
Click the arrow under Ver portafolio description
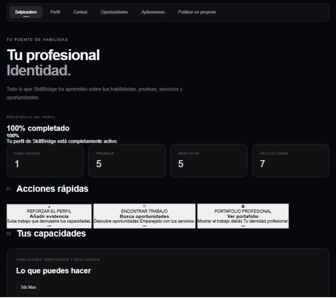pos(243,226)
